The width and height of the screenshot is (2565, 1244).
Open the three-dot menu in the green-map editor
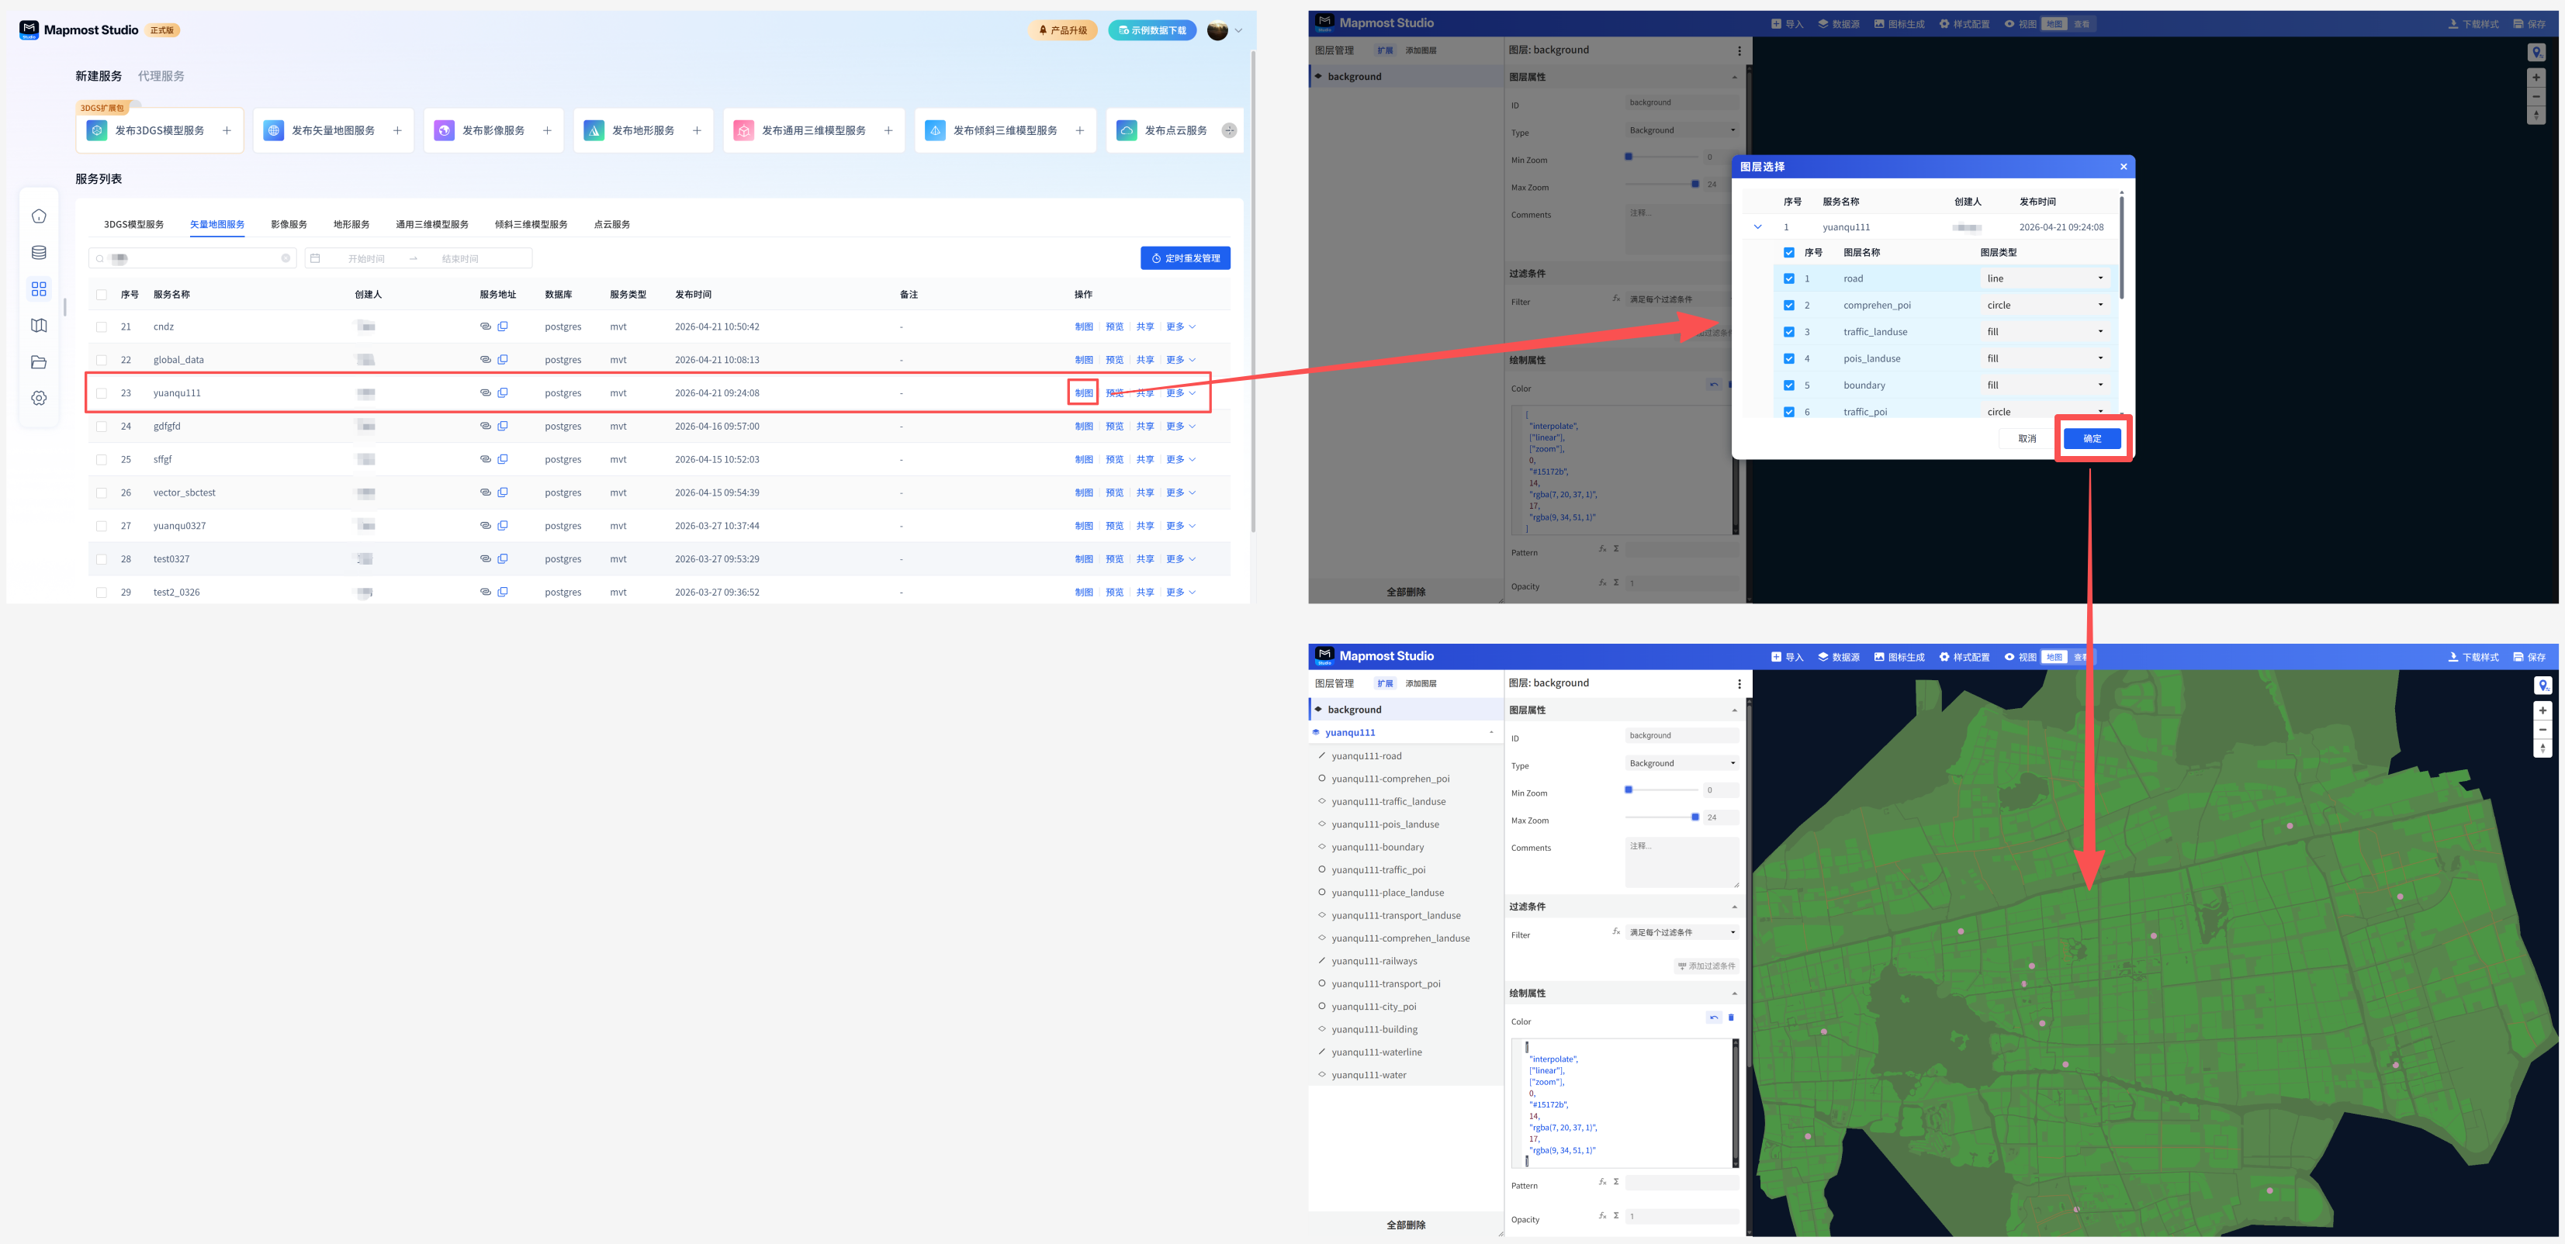pos(1739,684)
